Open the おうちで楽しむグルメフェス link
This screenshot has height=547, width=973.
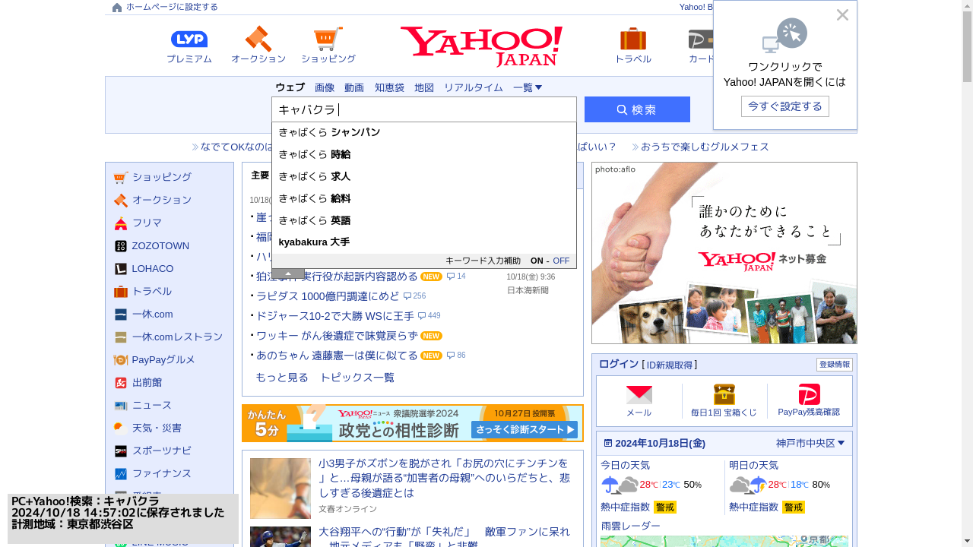[x=705, y=147]
